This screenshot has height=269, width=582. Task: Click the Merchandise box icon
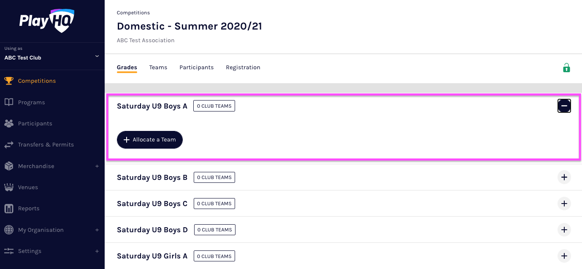[9, 166]
